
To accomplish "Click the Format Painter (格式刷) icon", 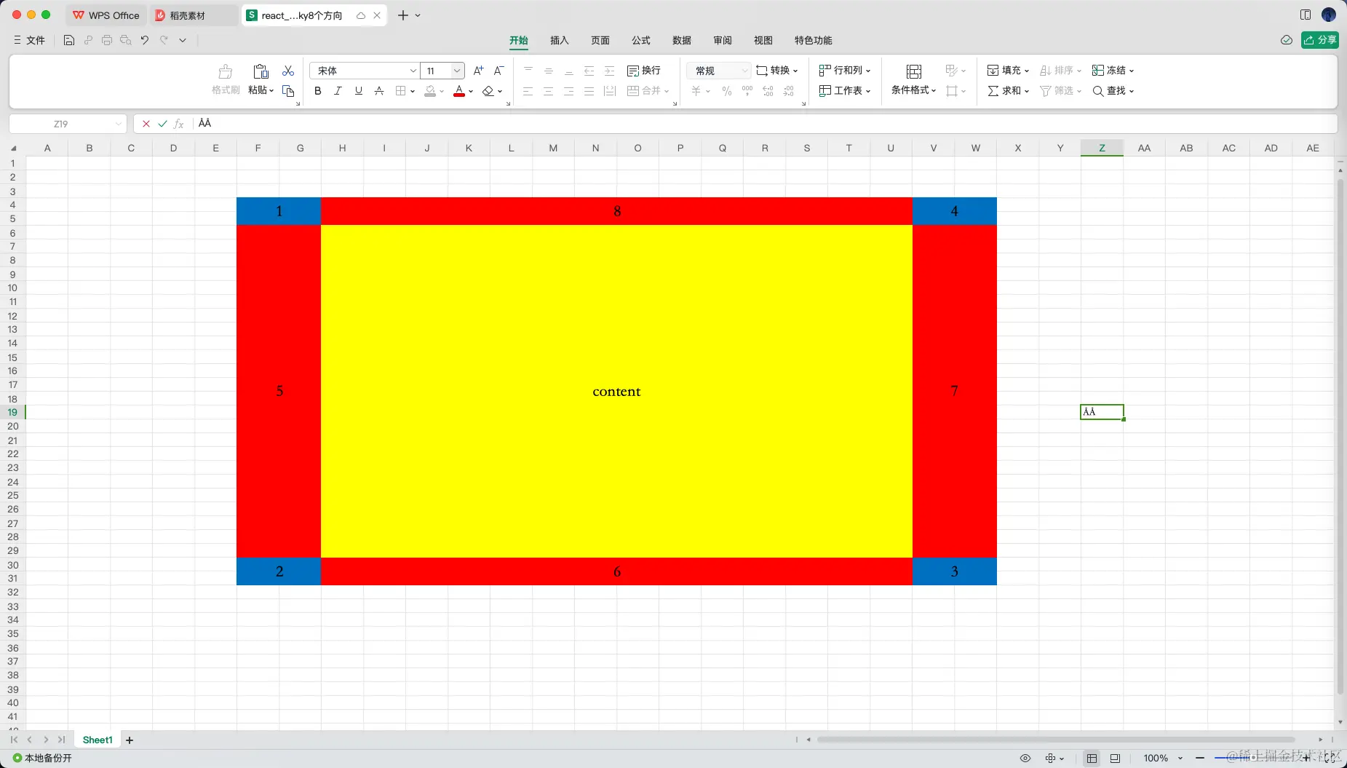I will [x=226, y=71].
